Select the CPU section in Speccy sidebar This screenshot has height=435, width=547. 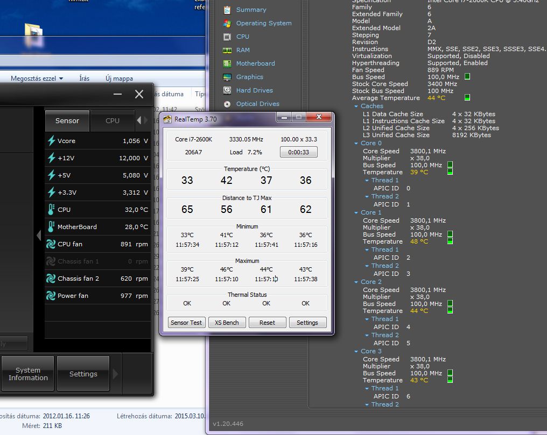[242, 37]
